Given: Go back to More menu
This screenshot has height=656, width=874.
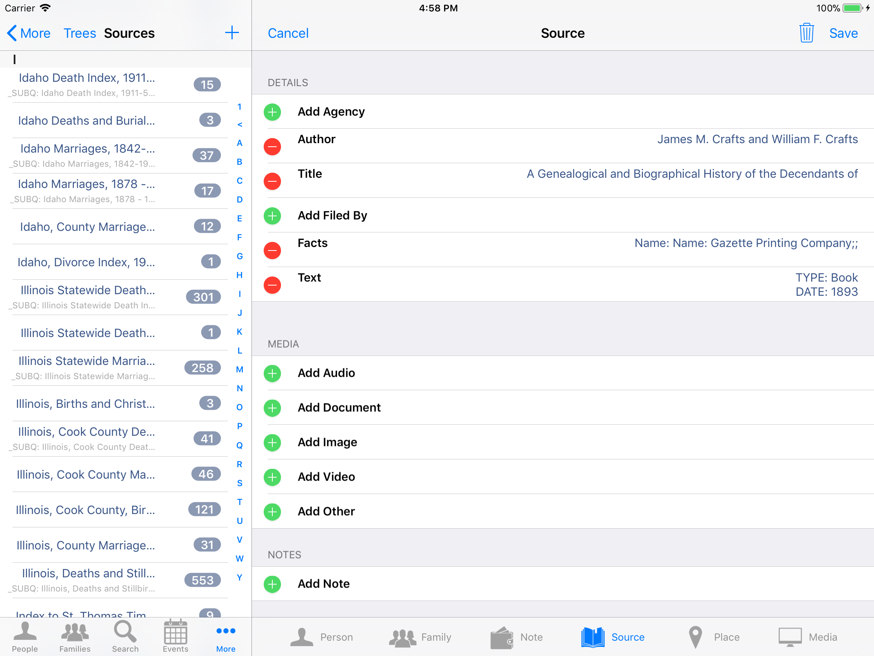Looking at the screenshot, I should [x=29, y=33].
